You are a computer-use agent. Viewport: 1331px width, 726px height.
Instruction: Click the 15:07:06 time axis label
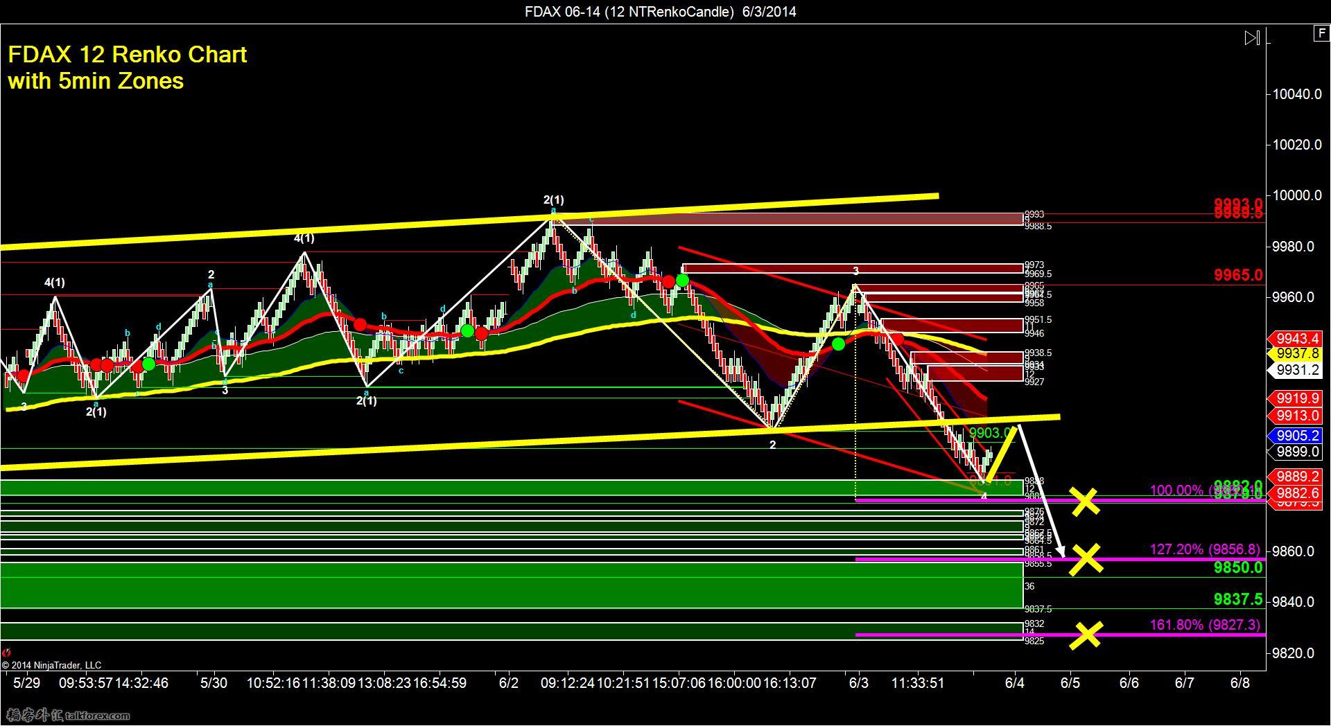click(x=679, y=683)
